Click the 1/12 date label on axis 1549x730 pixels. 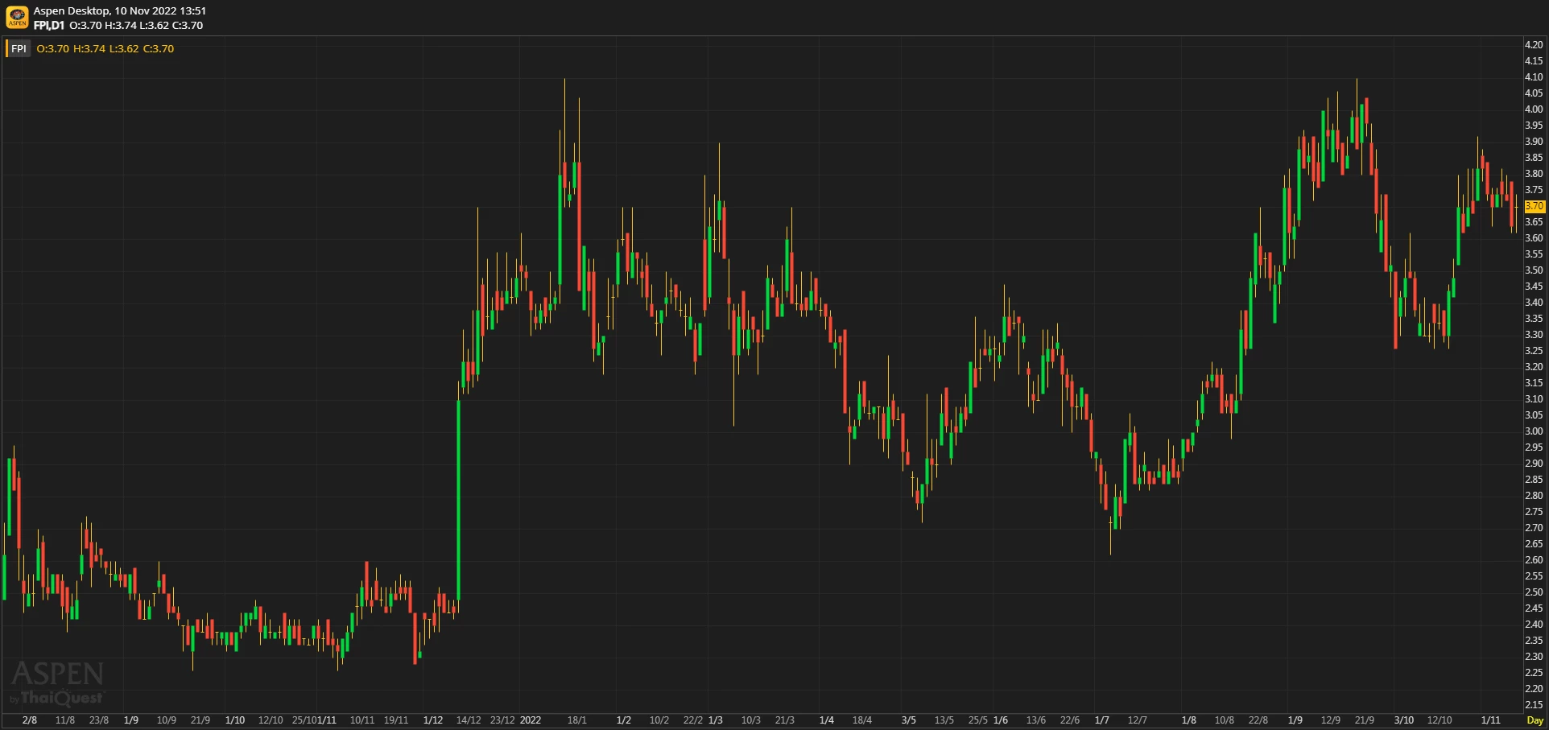click(x=433, y=720)
